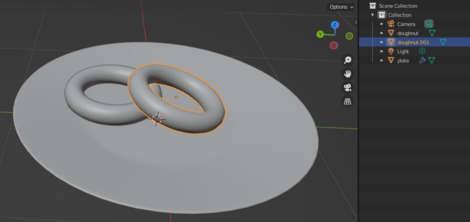470x222 pixels.
Task: Select the doughnut.001 name text
Action: [x=413, y=42]
